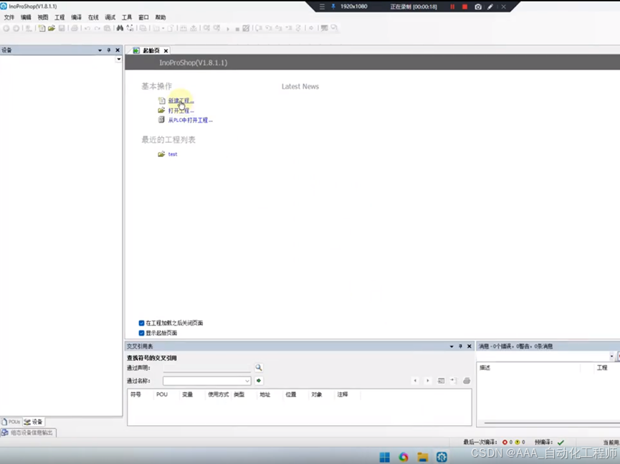
Task: Click Windows Start button on taskbar
Action: tap(384, 458)
